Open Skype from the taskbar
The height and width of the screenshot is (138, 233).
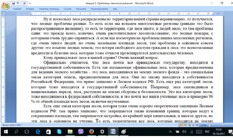coord(59,132)
